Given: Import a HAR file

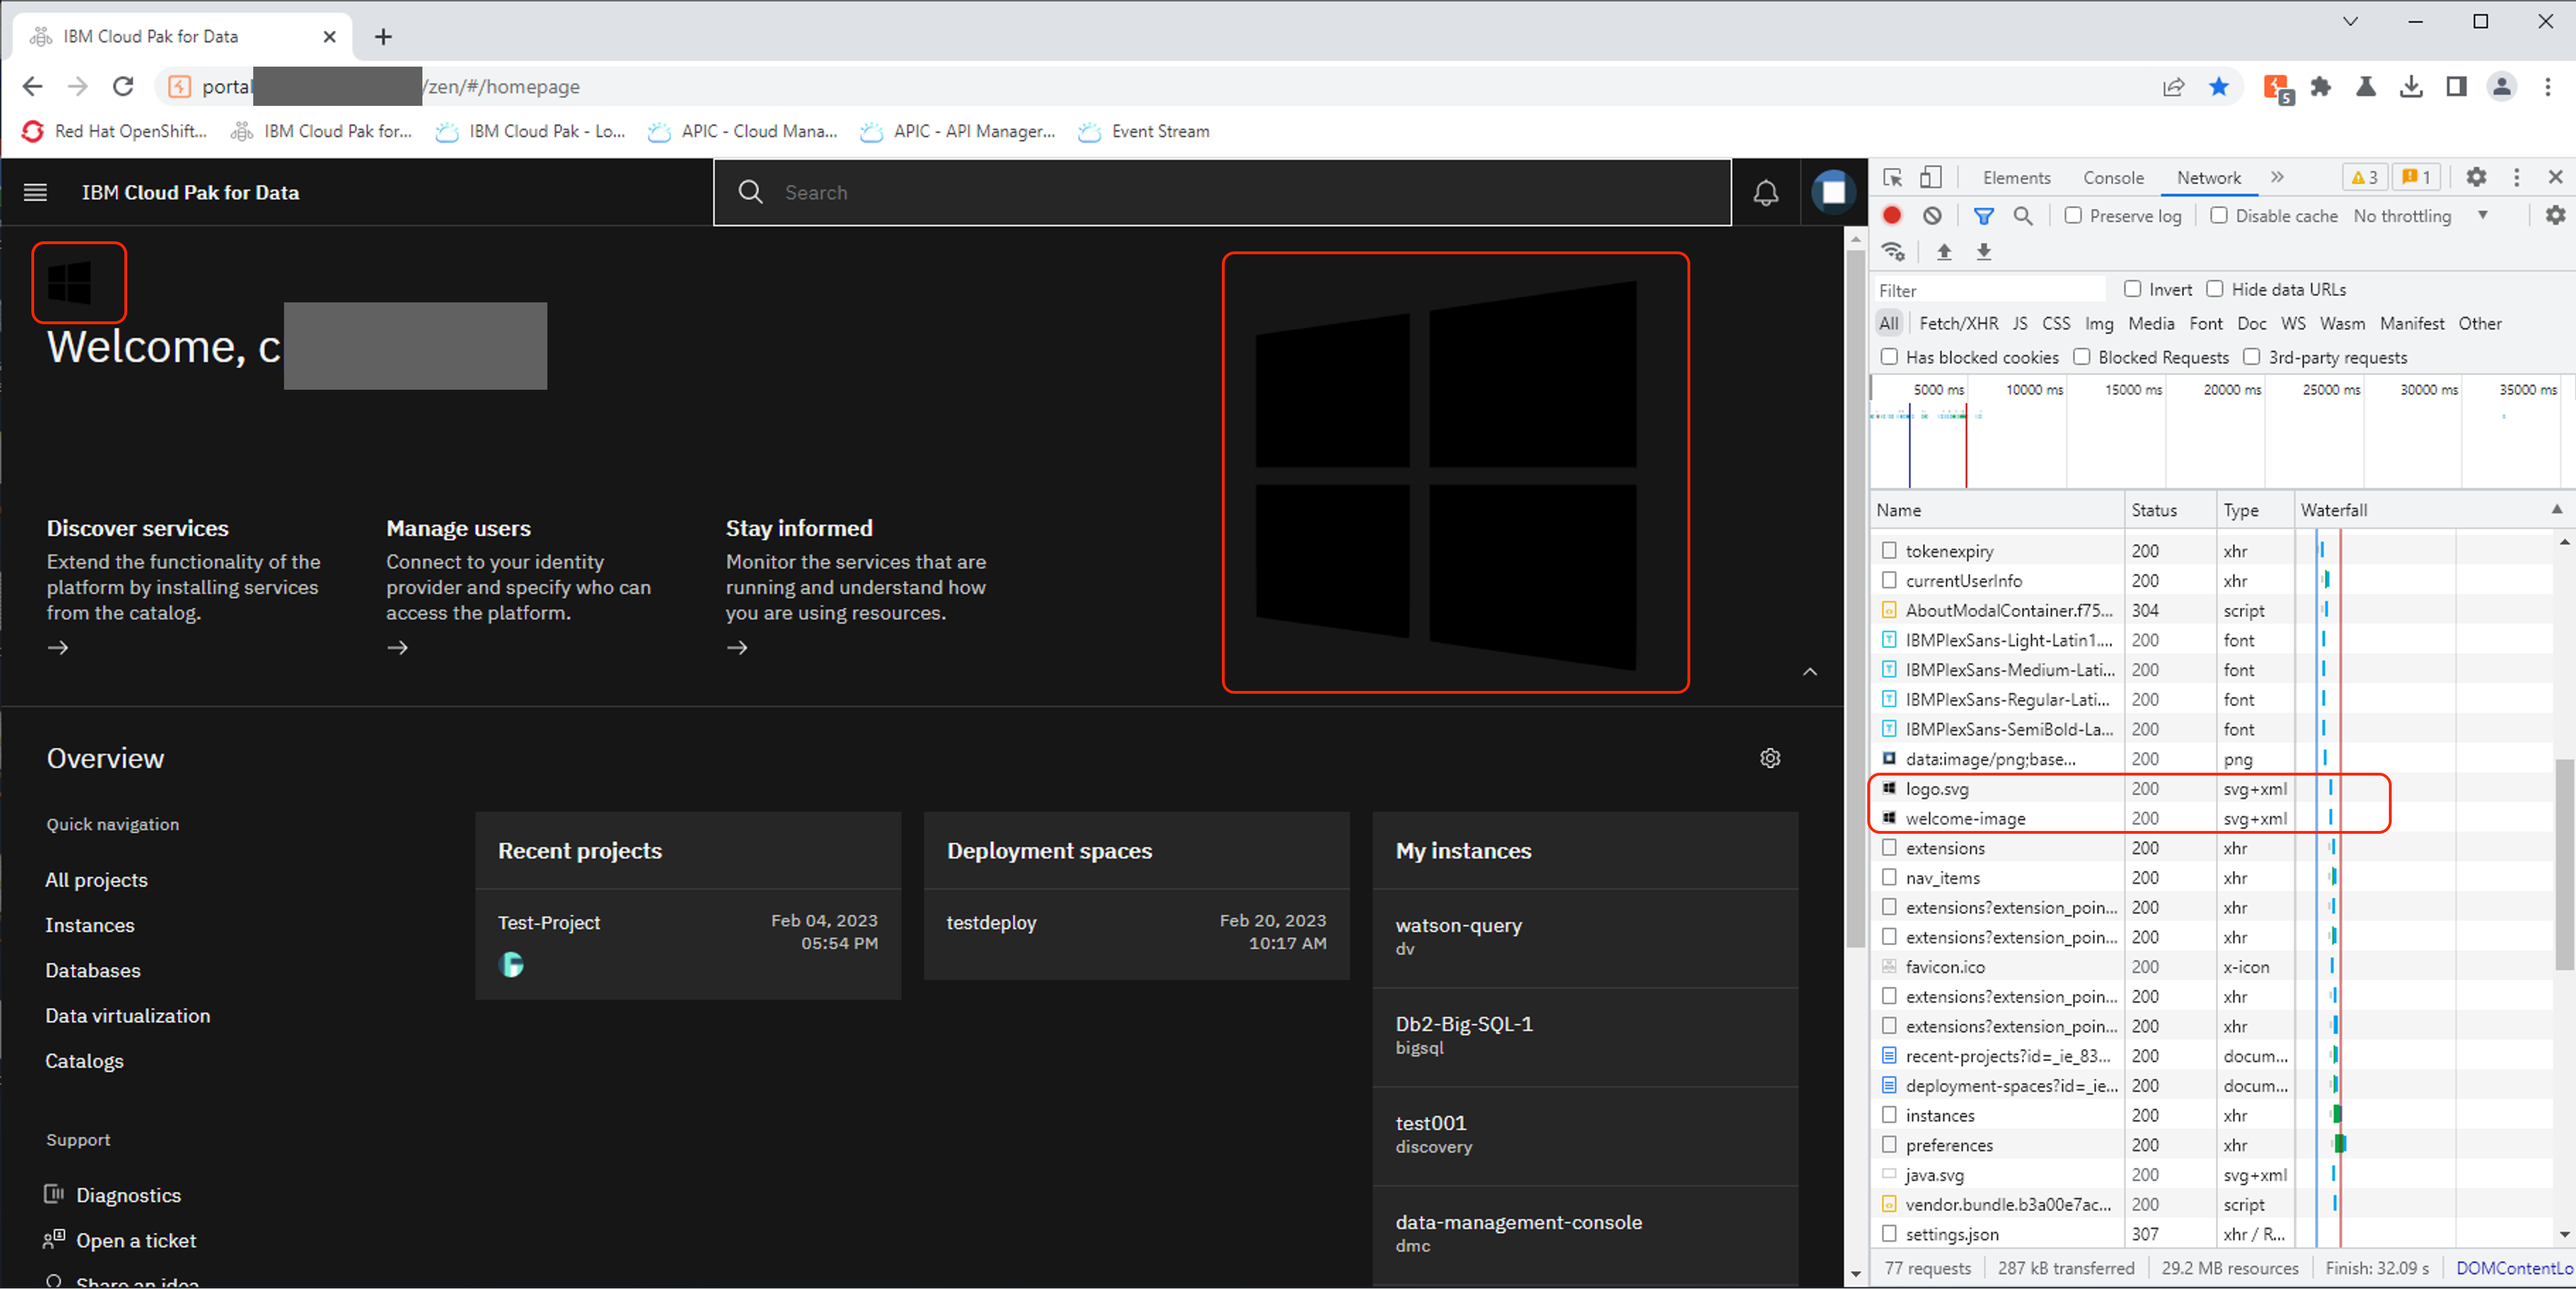Looking at the screenshot, I should click(x=1943, y=251).
